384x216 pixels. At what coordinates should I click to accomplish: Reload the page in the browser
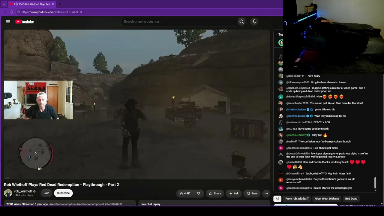click(11, 12)
